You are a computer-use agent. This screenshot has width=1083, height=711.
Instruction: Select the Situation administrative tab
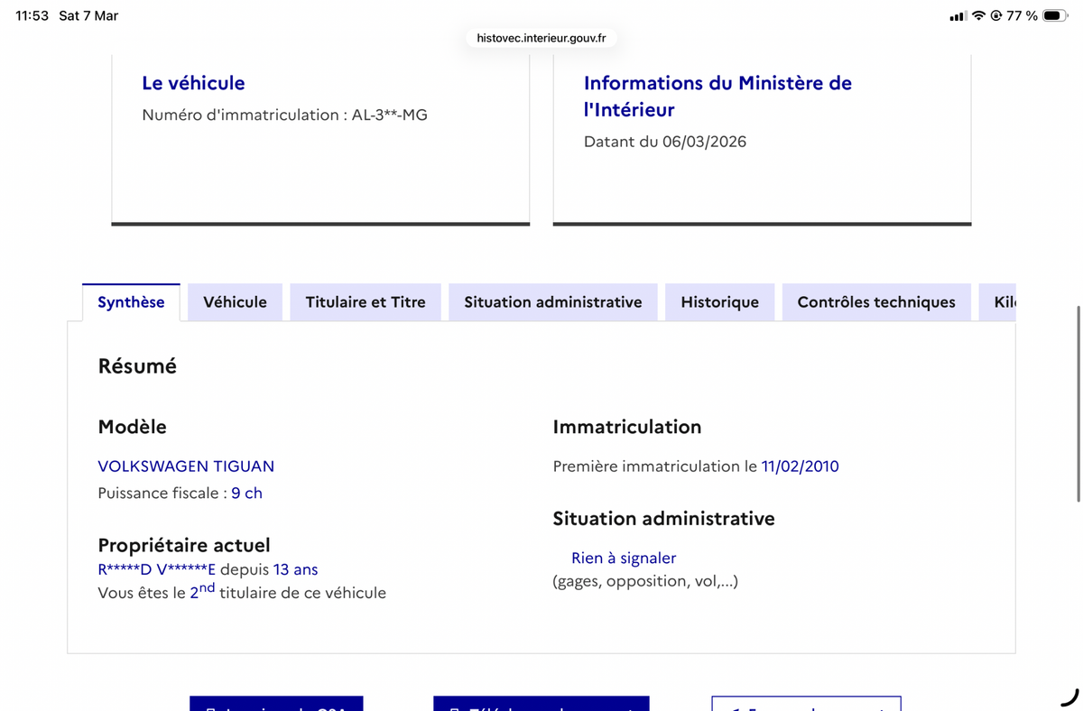(553, 302)
